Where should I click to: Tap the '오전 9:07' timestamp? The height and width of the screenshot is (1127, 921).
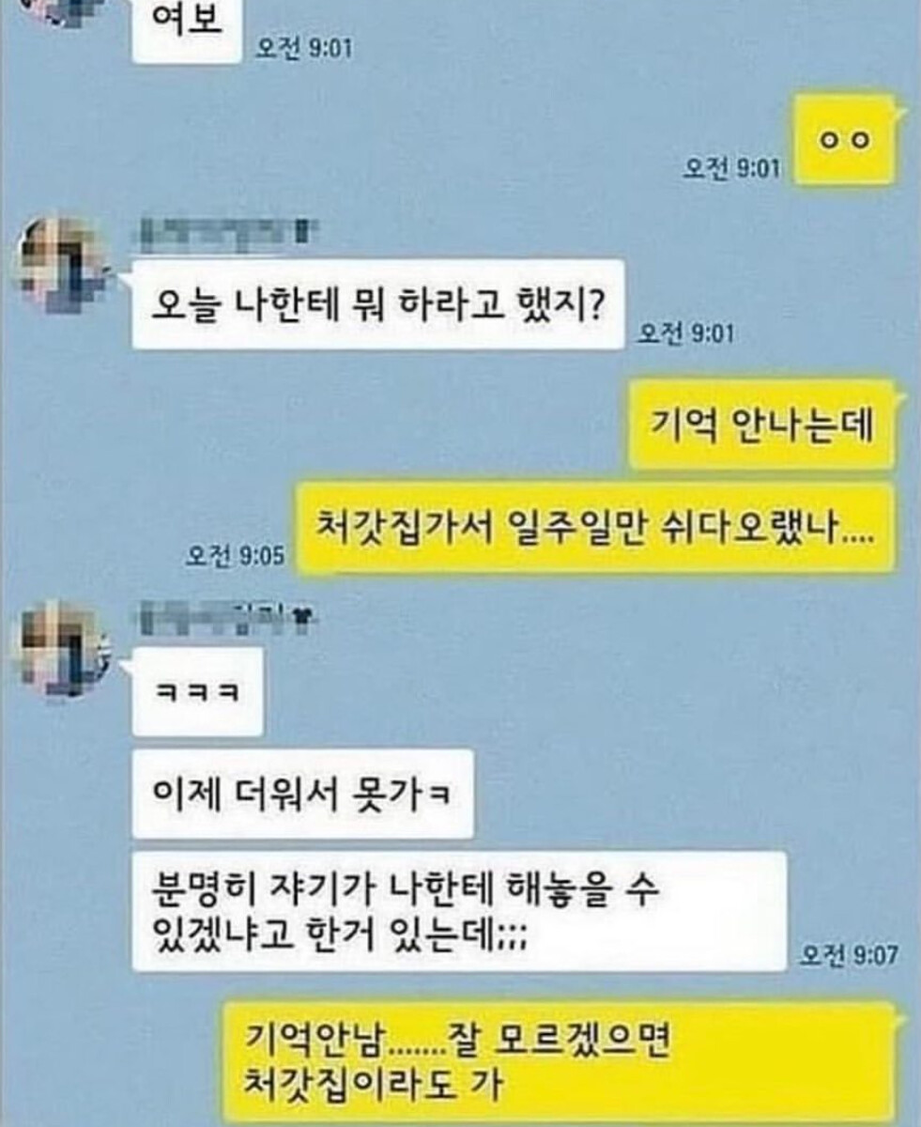click(849, 955)
